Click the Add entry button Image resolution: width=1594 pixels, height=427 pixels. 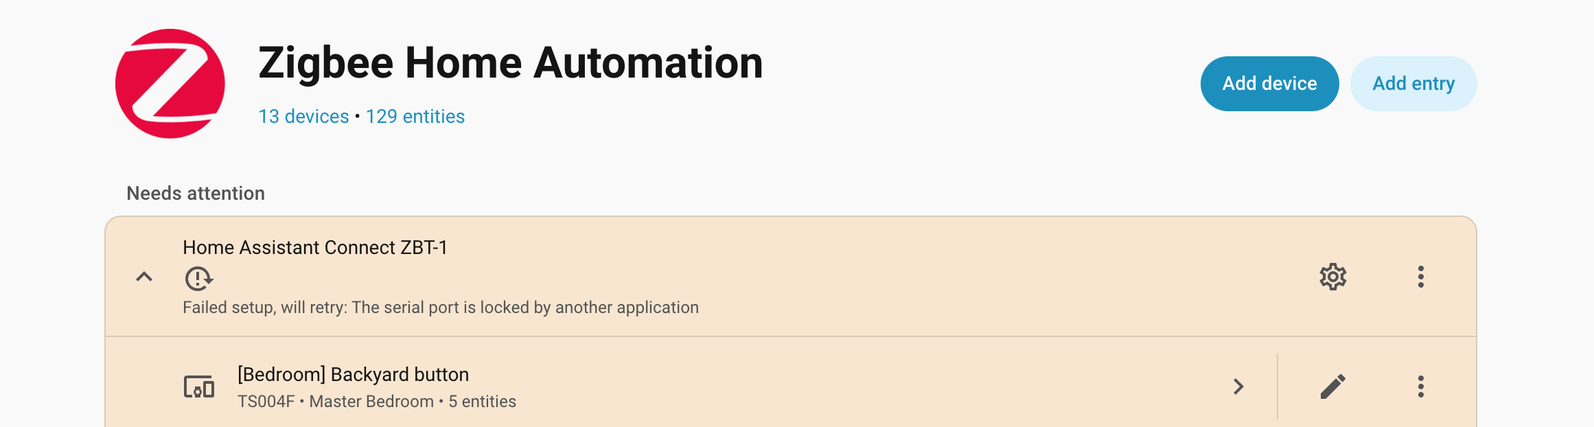click(x=1413, y=84)
